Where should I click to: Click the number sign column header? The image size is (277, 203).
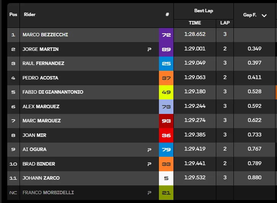point(167,15)
